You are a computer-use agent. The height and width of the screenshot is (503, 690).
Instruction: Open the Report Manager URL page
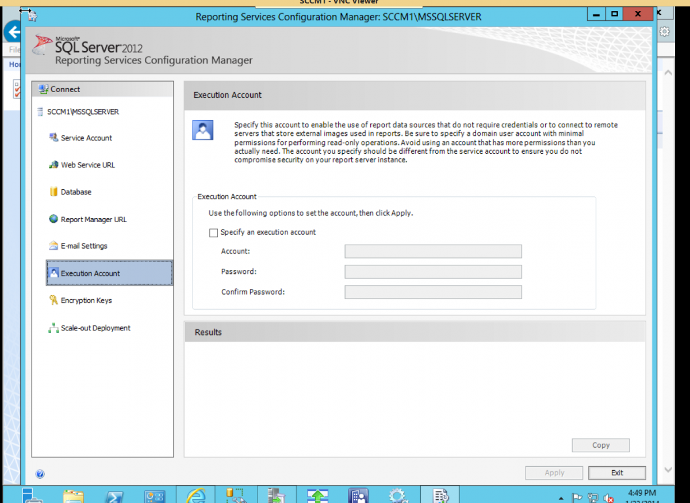94,219
